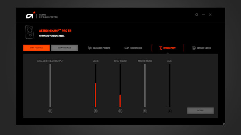Mute the Analog Stream Output channel
This screenshot has width=241, height=135.
(x=50, y=111)
